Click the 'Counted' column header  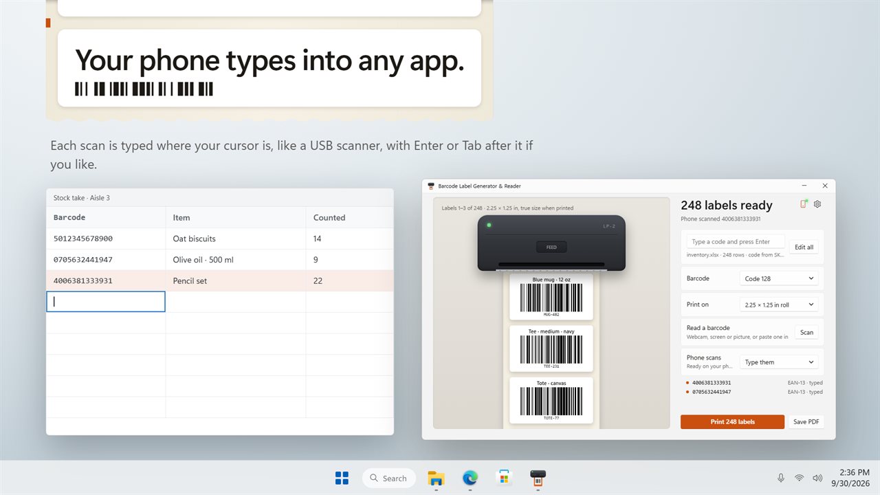click(350, 217)
